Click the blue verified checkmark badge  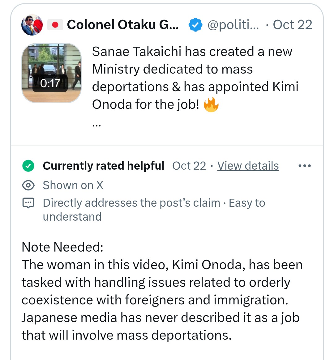[195, 25]
